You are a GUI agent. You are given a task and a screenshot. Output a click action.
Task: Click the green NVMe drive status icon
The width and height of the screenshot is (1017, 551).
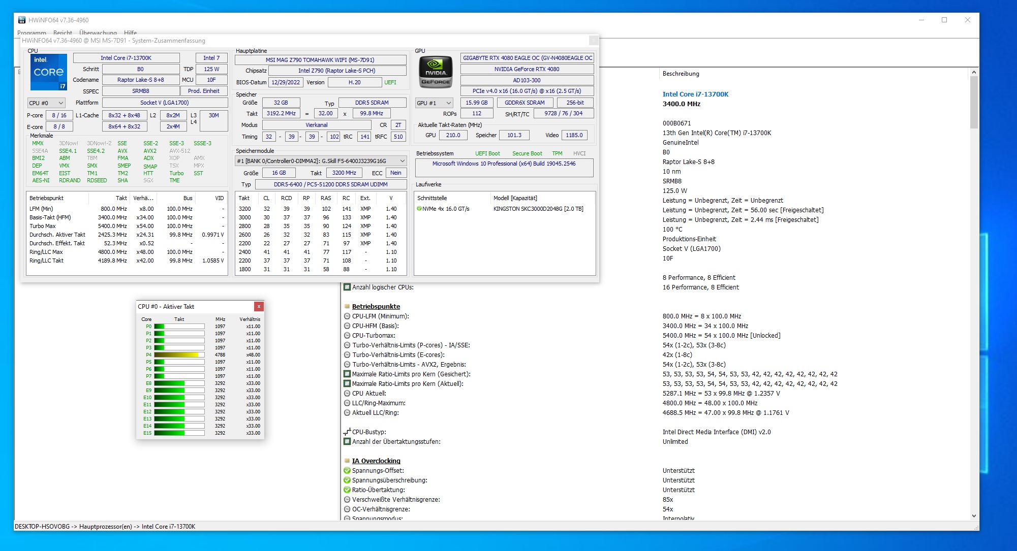coord(419,209)
